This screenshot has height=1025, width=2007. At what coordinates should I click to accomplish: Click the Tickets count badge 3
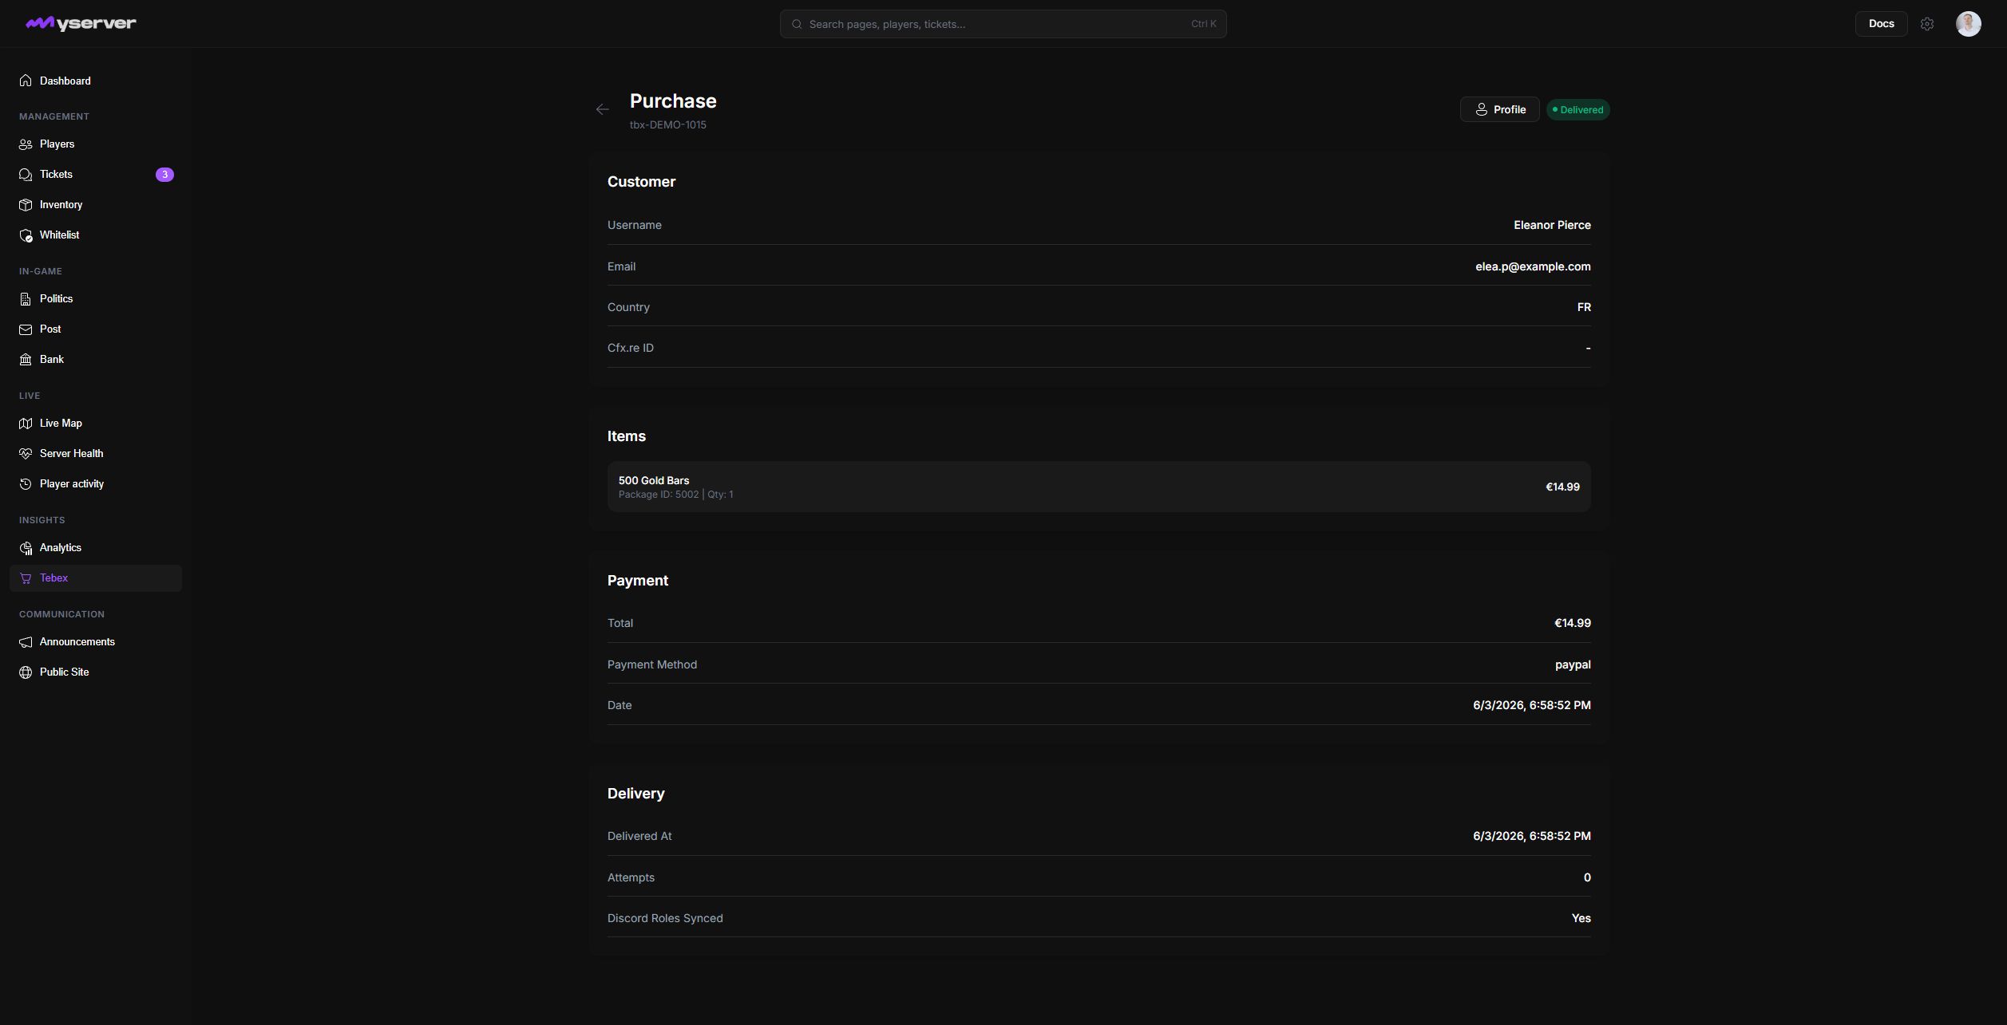164,175
